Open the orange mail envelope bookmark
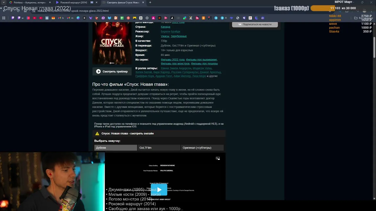 pyautogui.click(x=53, y=18)
